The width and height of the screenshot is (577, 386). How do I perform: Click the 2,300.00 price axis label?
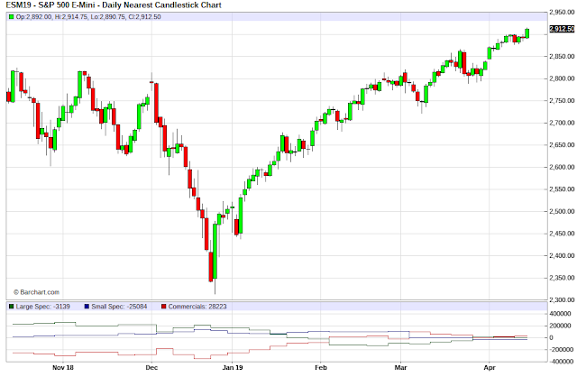[562, 300]
